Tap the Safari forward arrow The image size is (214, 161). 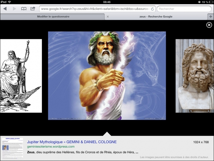(14, 9)
